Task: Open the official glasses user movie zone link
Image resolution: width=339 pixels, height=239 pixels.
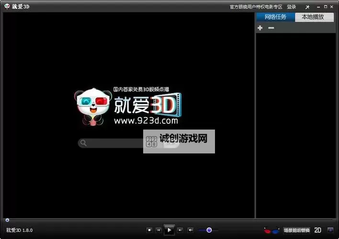Action: tap(256, 7)
